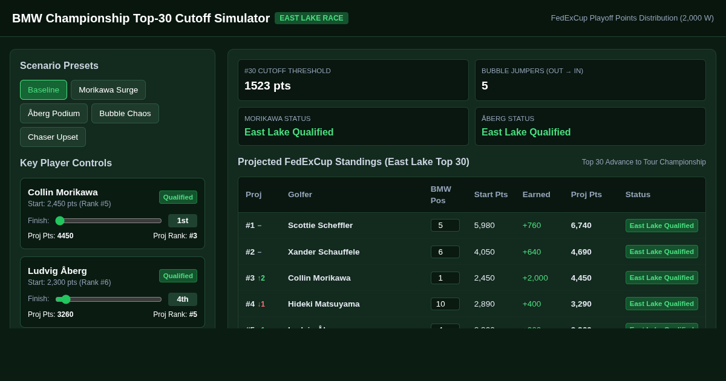The height and width of the screenshot is (381, 726).
Task: Click Morikawa's +2,000 earned points
Action: [x=535, y=278]
